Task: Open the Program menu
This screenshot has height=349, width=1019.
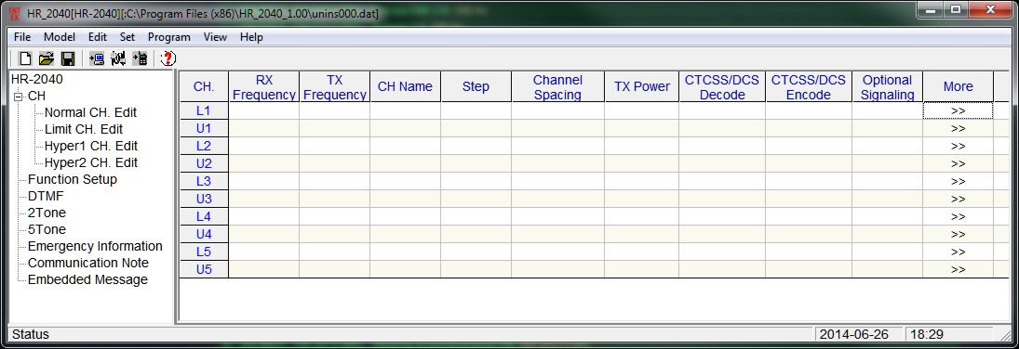Action: pyautogui.click(x=169, y=37)
